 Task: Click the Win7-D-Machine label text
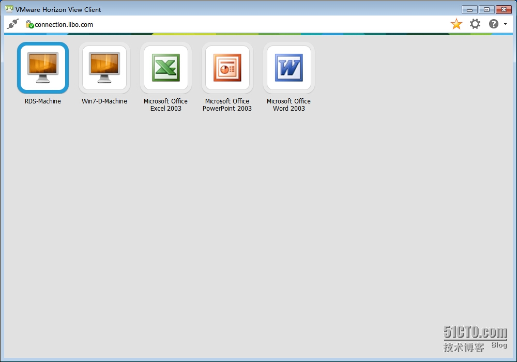point(104,101)
